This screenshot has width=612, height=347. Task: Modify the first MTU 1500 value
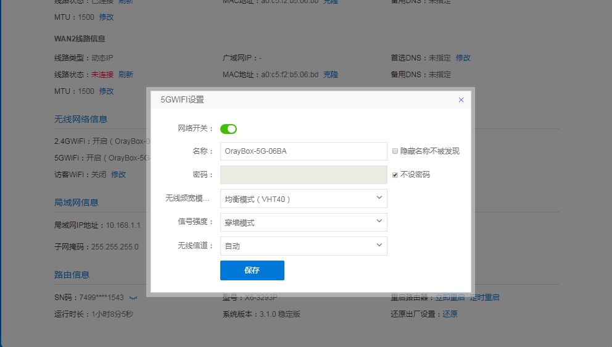pos(106,17)
